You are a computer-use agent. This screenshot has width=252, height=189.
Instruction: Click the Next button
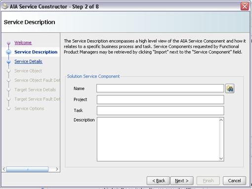182,181
